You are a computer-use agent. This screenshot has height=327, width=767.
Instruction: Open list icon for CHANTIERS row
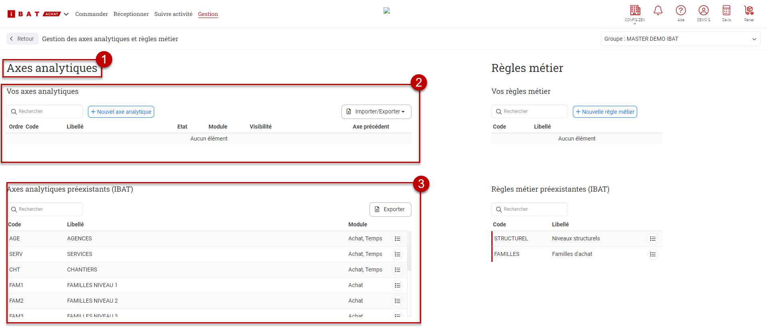[397, 270]
